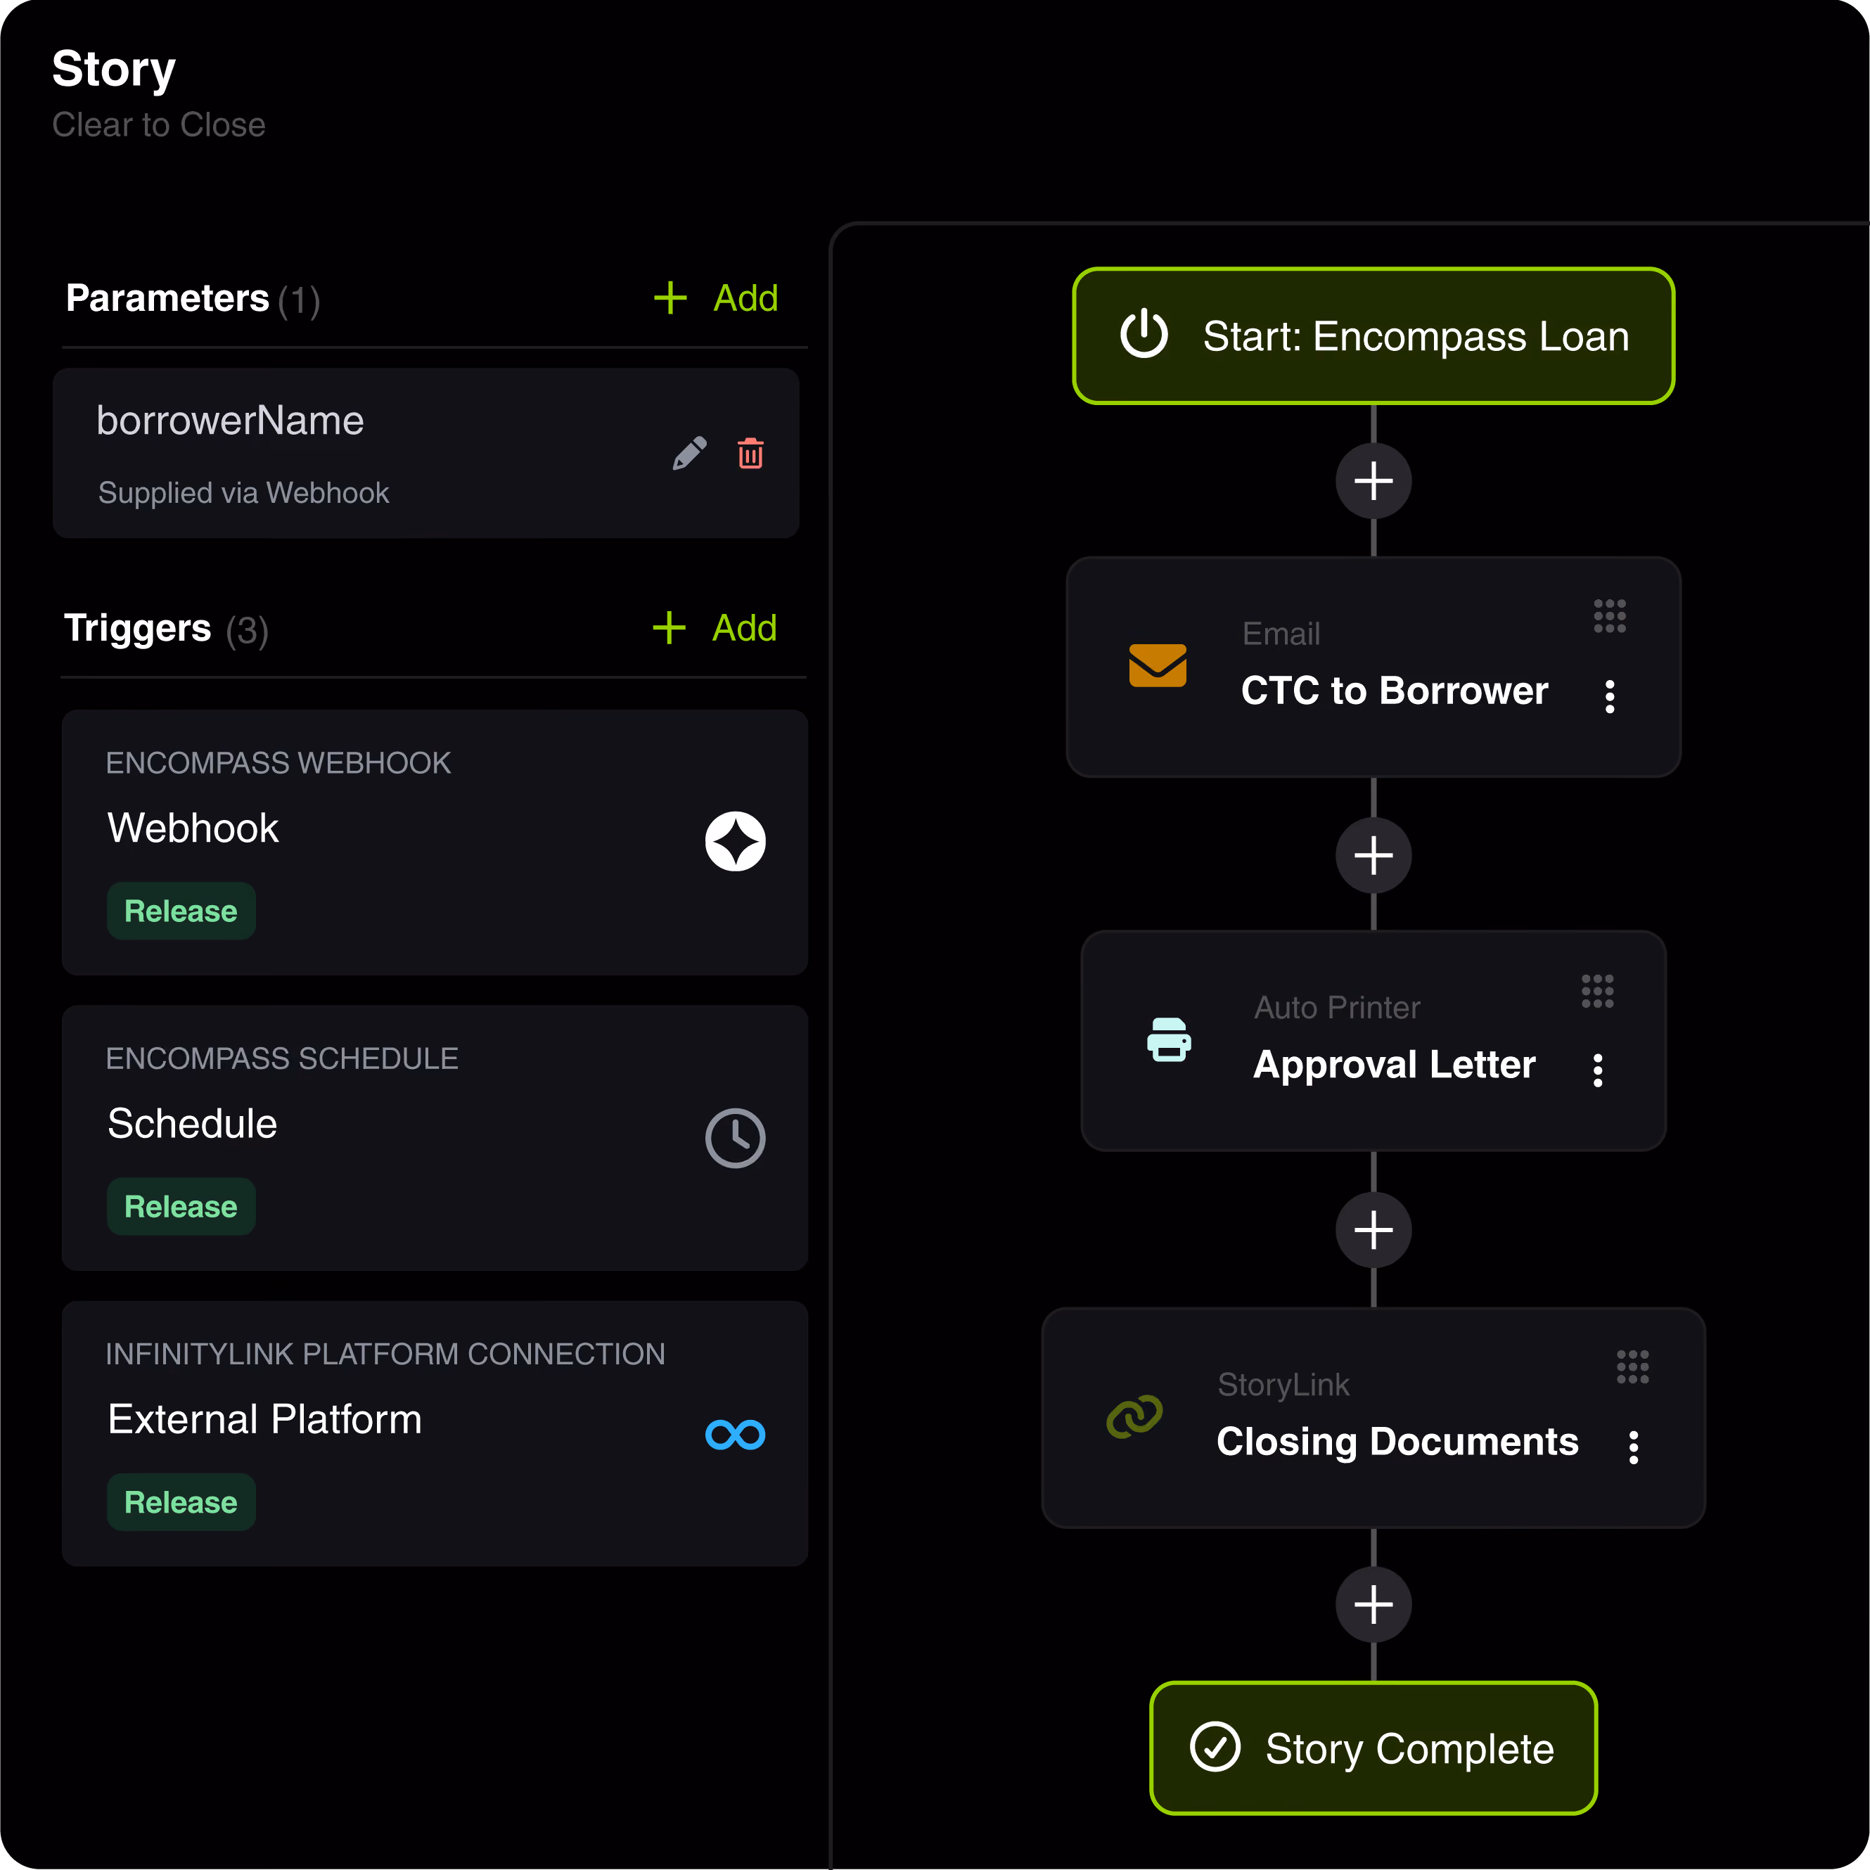Grab the drag handle on StoryLink step
Viewport: 1870px width, 1870px height.
tap(1633, 1366)
